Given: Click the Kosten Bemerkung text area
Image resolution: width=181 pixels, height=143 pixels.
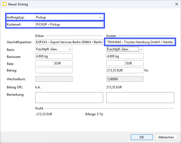Looking at the screenshot, I should (140, 98).
